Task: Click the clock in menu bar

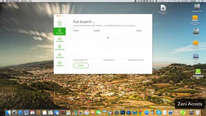Action: click(x=184, y=1)
